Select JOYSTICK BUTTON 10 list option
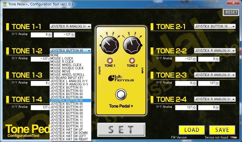242x142 pixels. pyautogui.click(x=70, y=117)
